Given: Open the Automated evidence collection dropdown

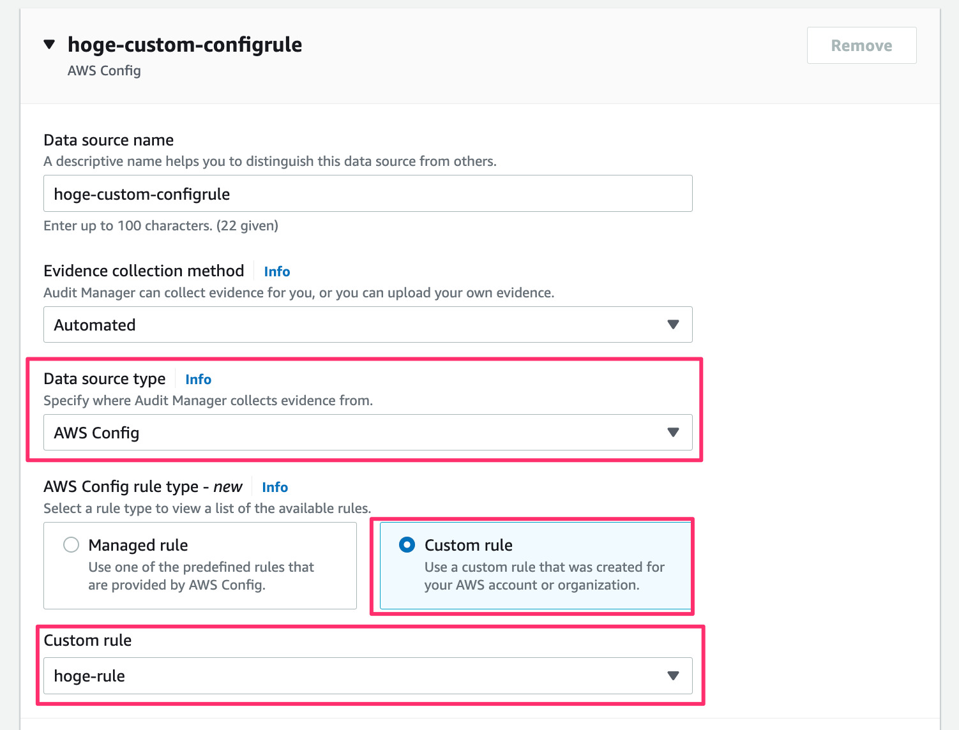Looking at the screenshot, I should click(x=368, y=325).
